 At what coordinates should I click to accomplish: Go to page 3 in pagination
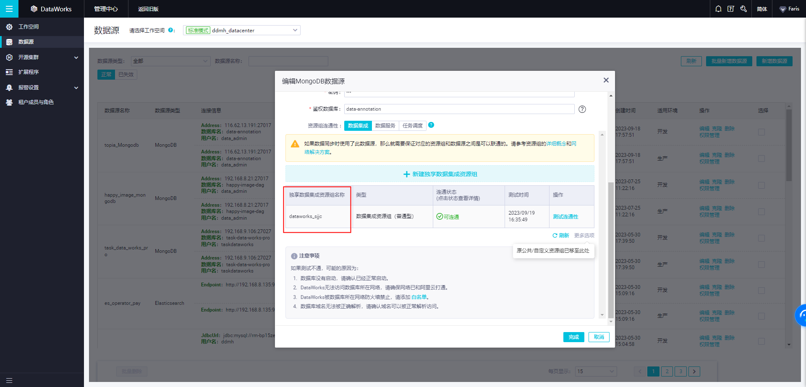(681, 371)
